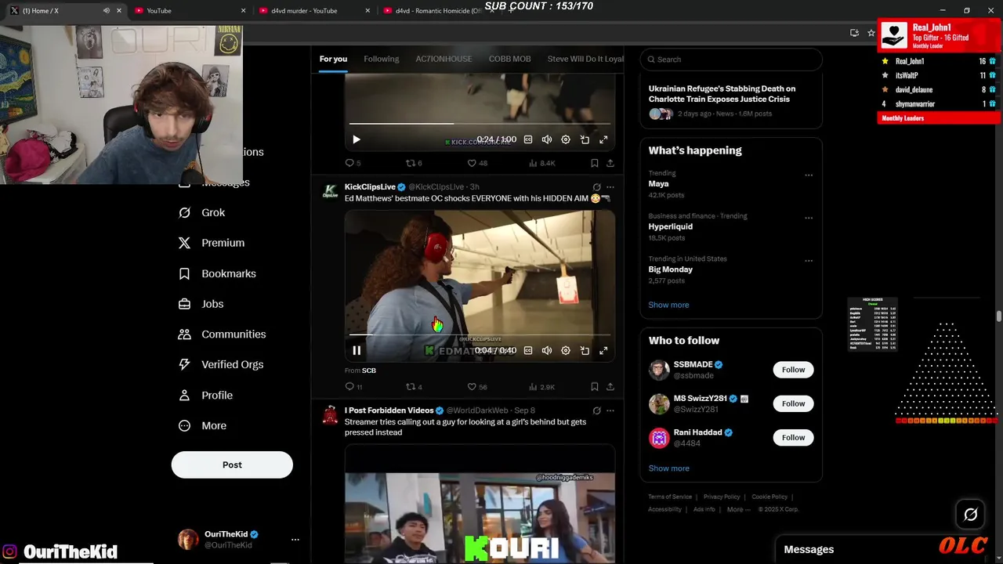Screen dimensions: 1003x564
Task: Switch to Steve Will Do It tab
Action: (x=585, y=59)
